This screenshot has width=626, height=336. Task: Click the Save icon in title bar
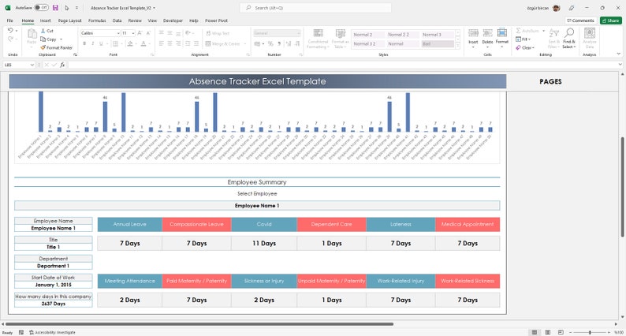55,8
